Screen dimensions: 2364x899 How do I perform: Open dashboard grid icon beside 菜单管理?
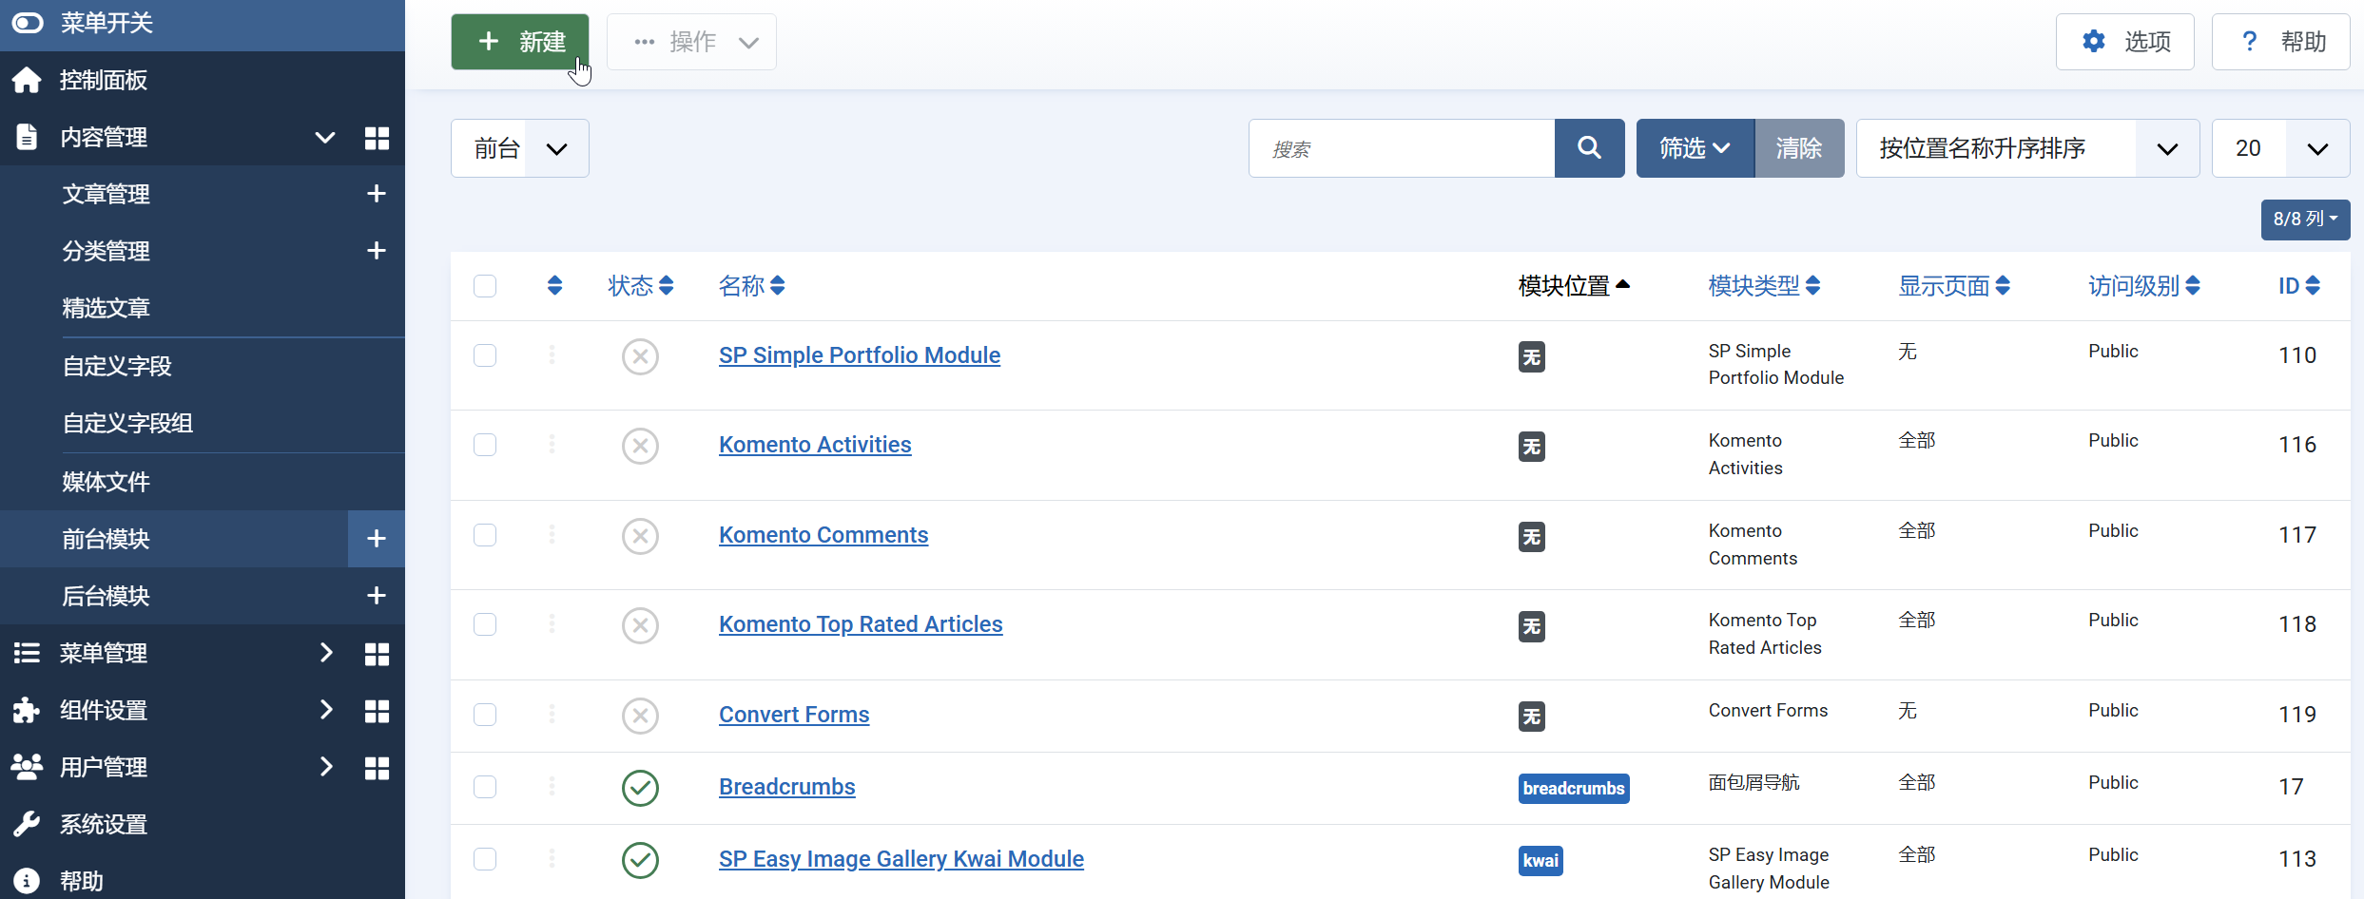point(377,654)
